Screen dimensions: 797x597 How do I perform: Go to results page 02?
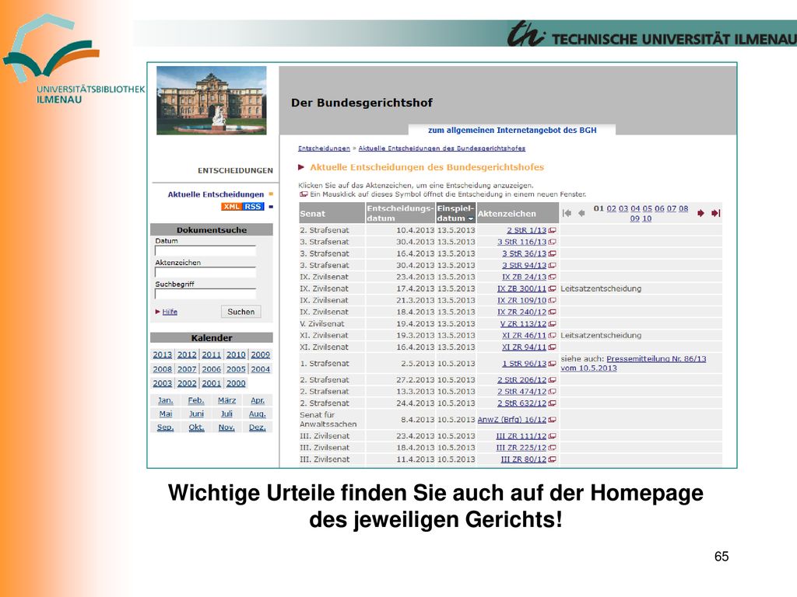pos(612,208)
